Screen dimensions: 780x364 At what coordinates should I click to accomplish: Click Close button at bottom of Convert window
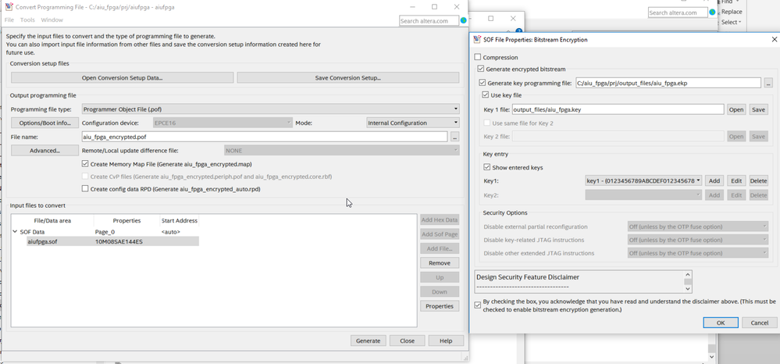tap(407, 341)
